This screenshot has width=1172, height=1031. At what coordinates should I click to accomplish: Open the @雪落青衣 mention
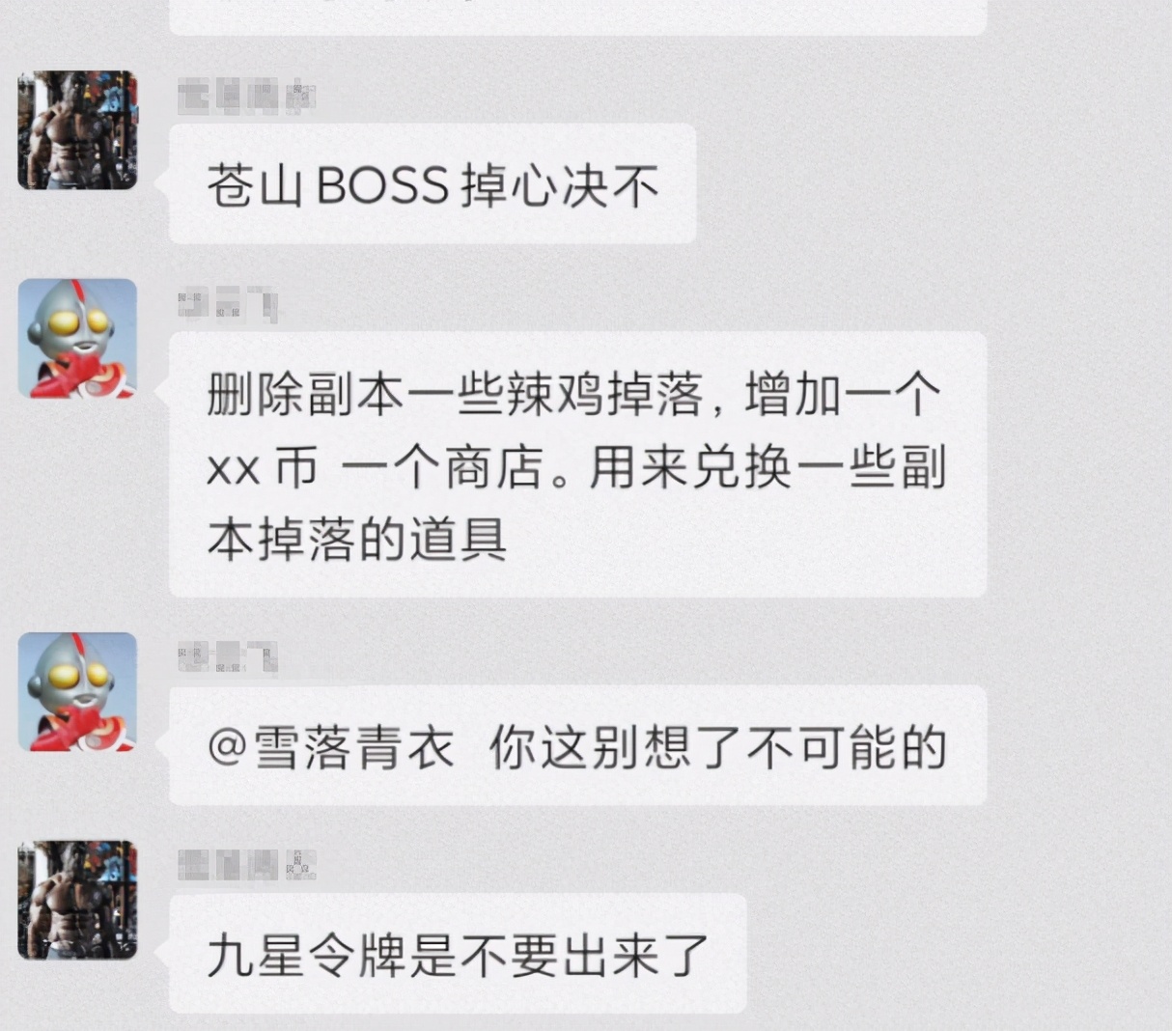pos(330,747)
